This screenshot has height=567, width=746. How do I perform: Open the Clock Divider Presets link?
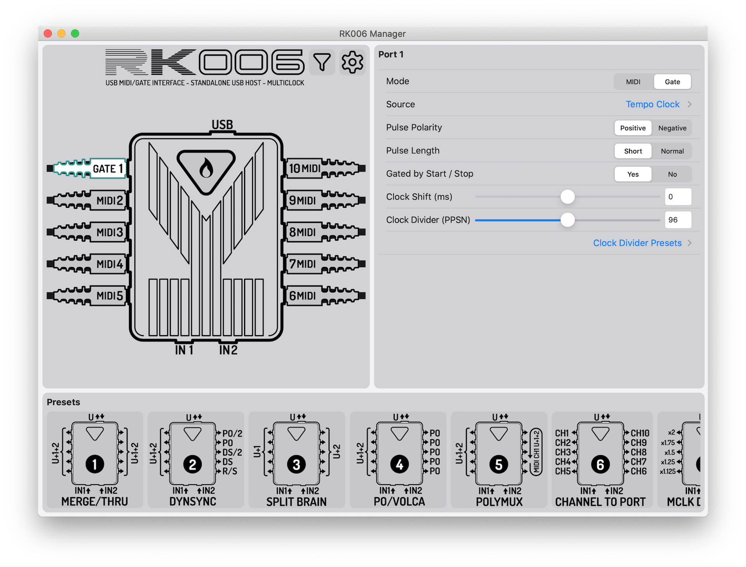(x=637, y=243)
